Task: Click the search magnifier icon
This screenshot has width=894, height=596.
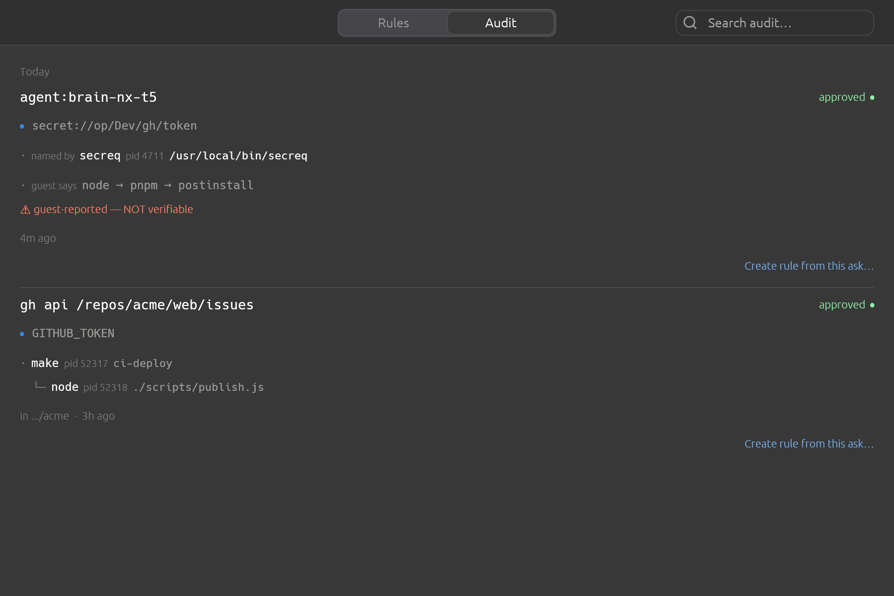Action: (x=690, y=22)
